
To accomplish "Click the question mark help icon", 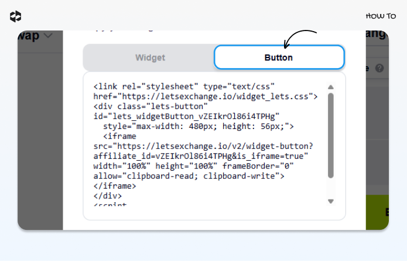I will click(379, 69).
